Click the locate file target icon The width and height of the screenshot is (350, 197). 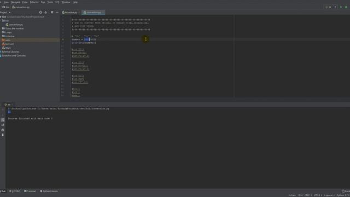[40, 12]
